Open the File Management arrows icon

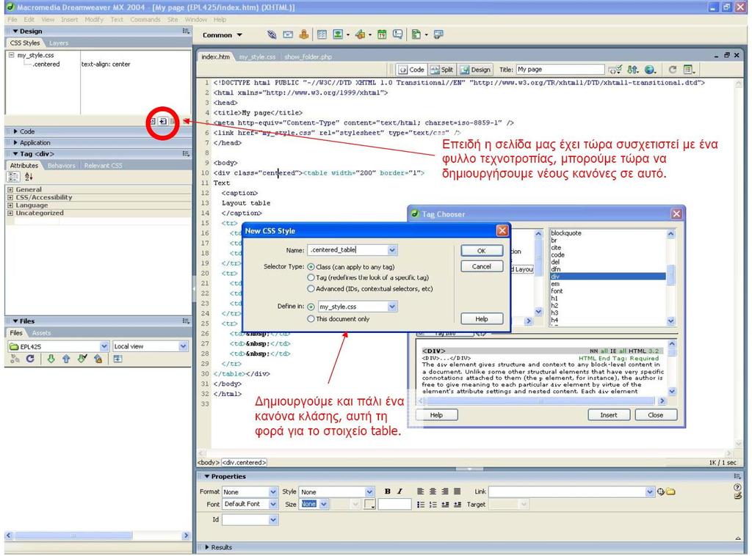pyautogui.click(x=633, y=70)
